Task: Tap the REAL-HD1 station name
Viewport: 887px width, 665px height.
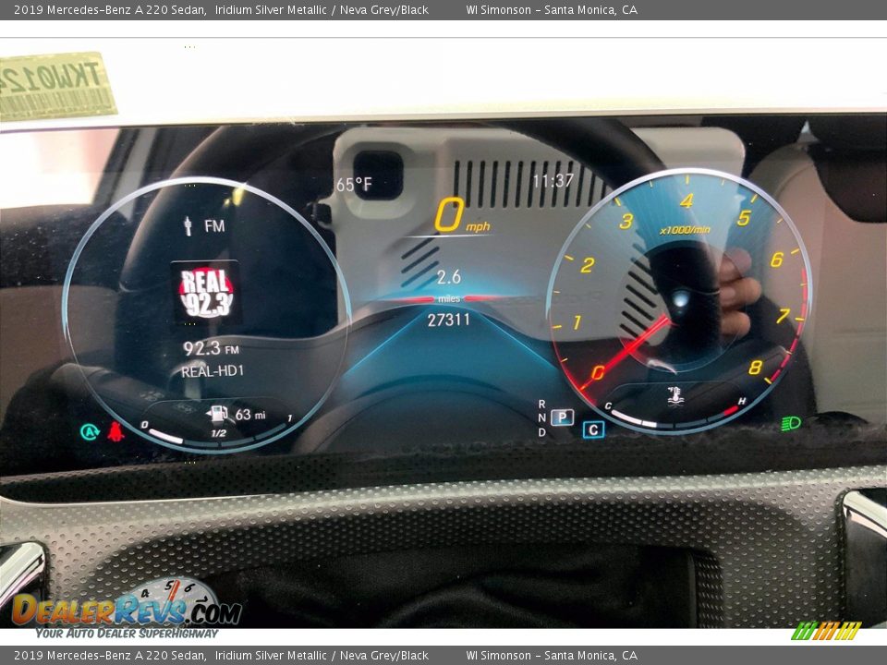Action: coord(213,371)
